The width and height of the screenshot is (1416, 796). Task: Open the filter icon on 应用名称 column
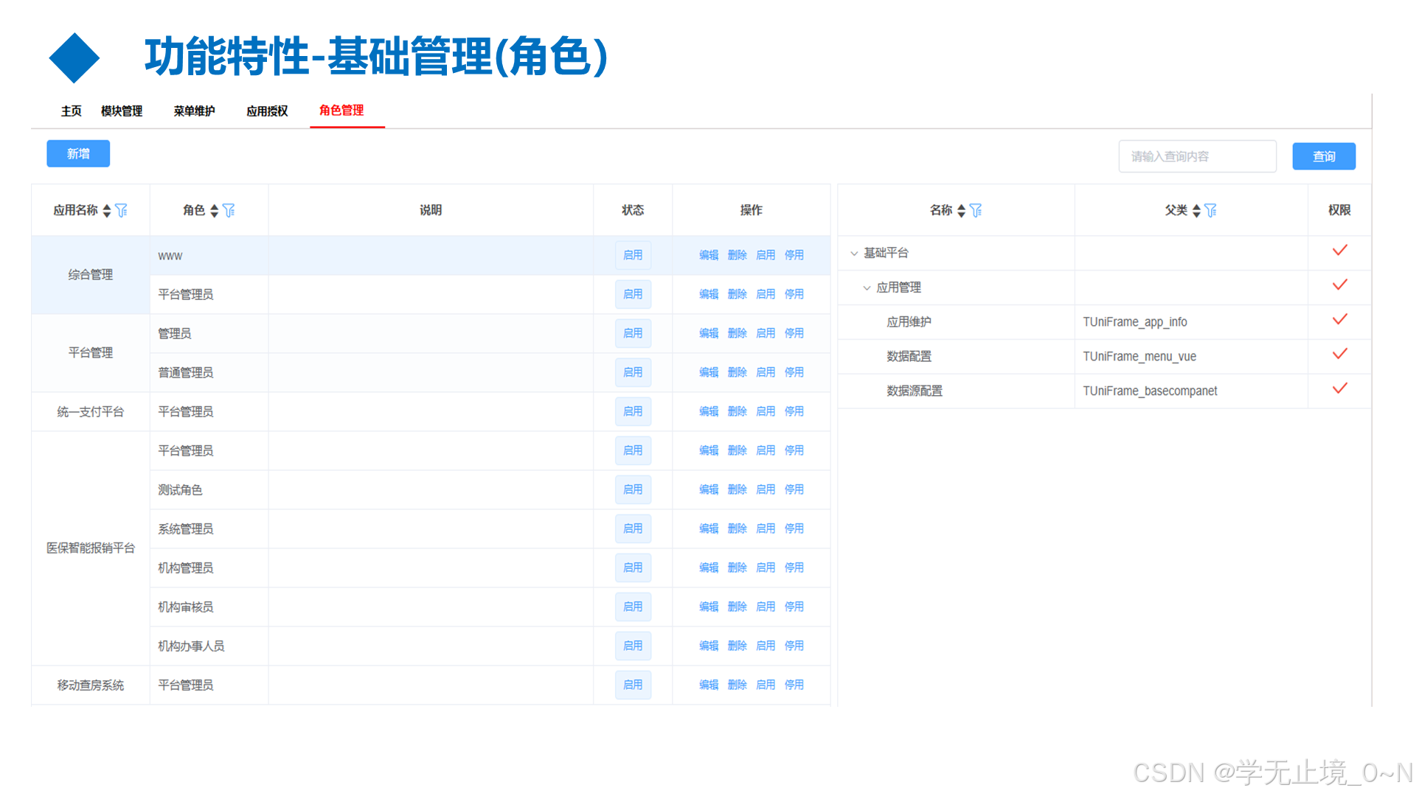tap(120, 210)
